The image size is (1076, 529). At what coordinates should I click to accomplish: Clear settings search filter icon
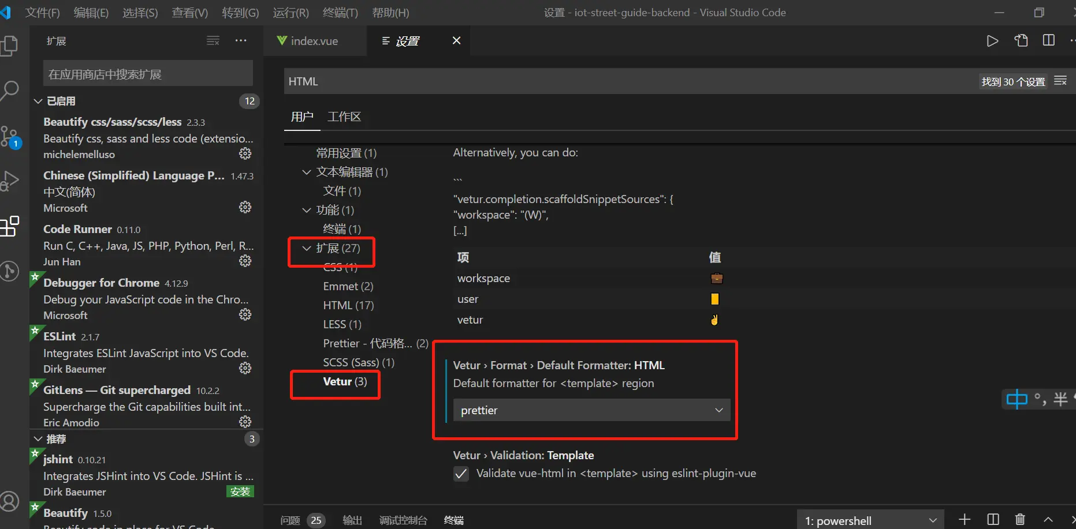click(1060, 81)
